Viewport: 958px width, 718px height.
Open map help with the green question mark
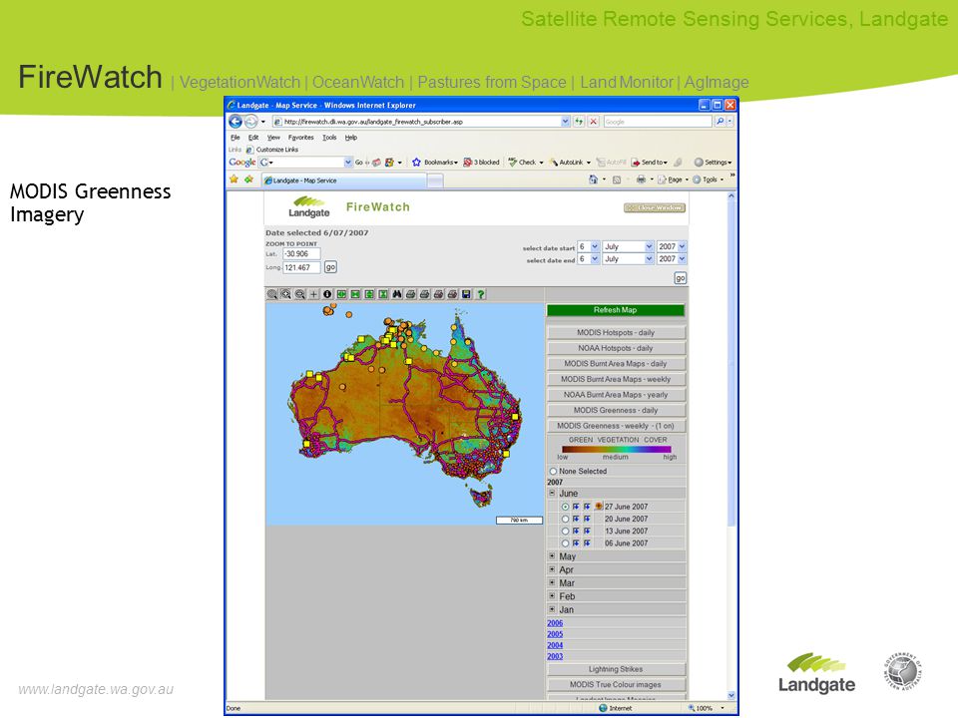tap(481, 294)
